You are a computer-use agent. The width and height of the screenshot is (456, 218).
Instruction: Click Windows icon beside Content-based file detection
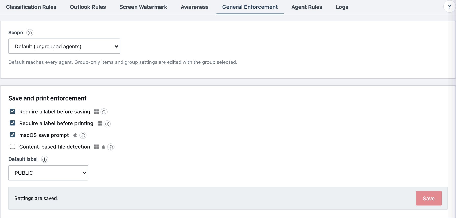tap(97, 147)
